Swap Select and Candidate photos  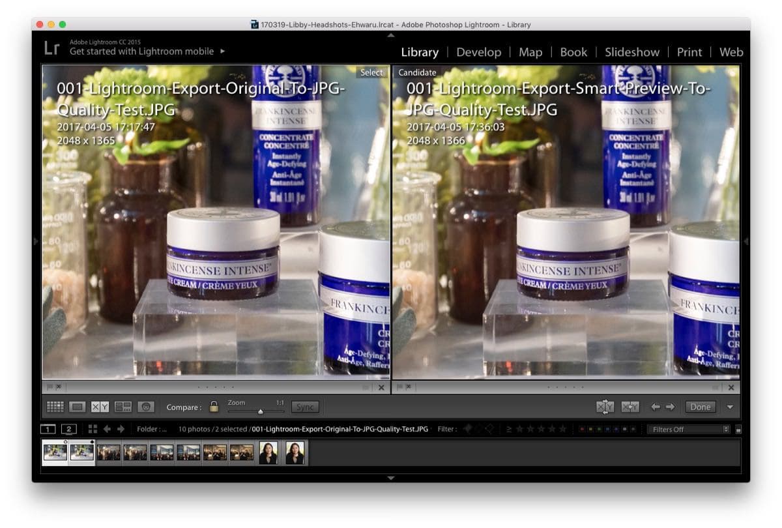tap(605, 407)
